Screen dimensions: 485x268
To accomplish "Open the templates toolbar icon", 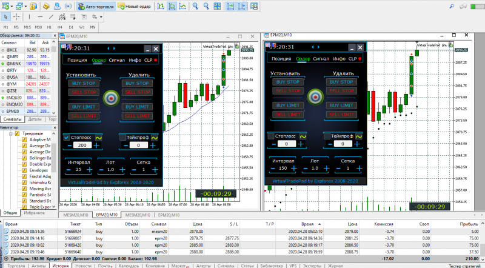I will [x=254, y=6].
